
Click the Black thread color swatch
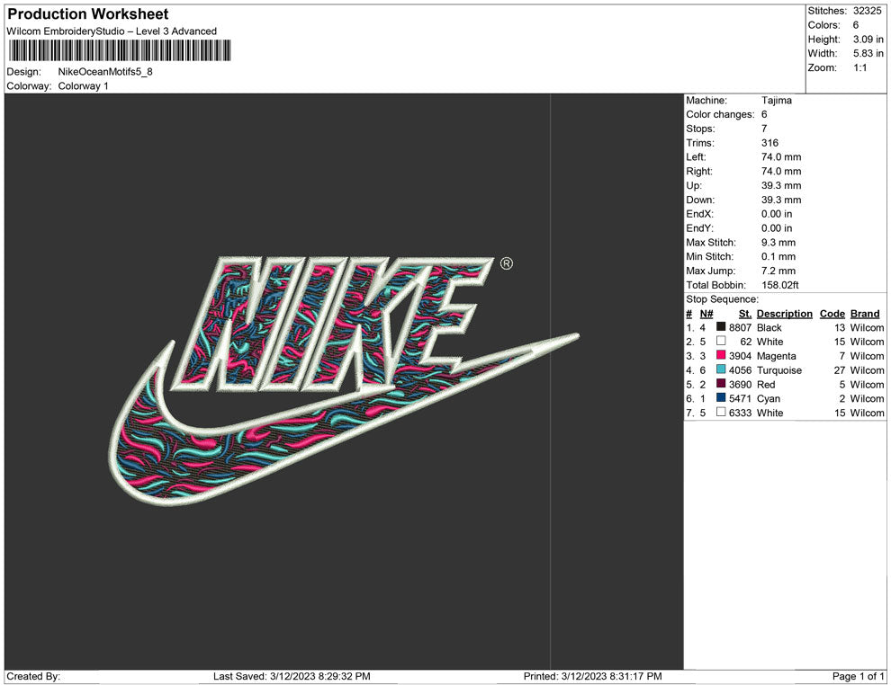(x=721, y=326)
